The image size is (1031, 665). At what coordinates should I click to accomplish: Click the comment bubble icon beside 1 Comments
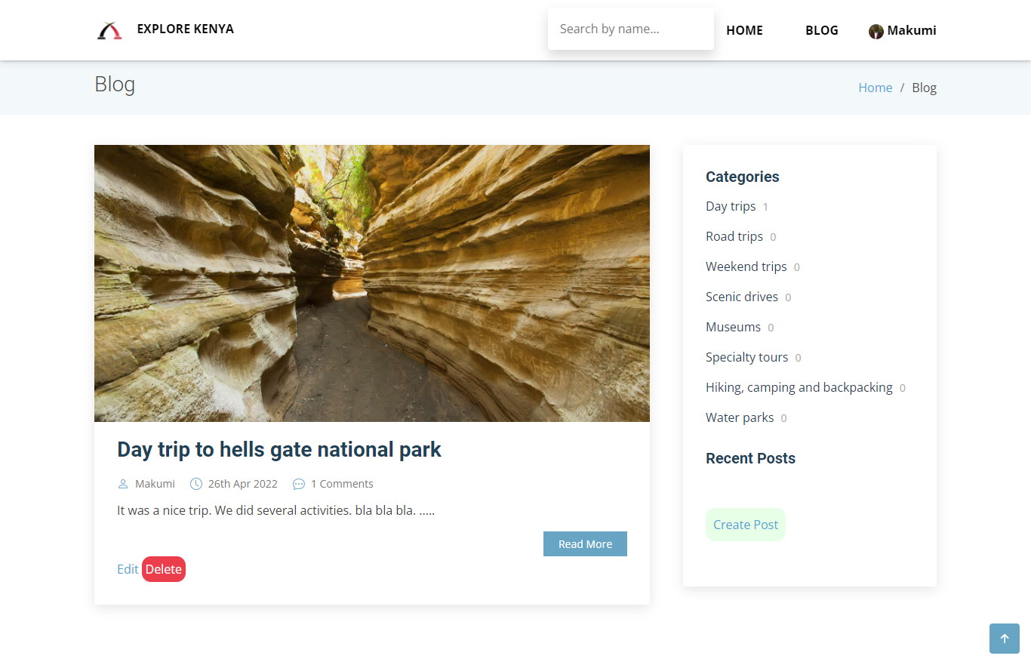299,484
